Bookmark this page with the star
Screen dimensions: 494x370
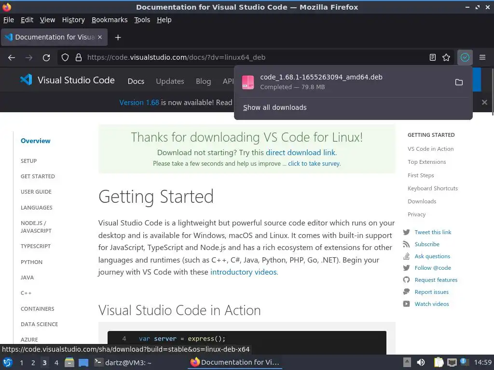446,57
